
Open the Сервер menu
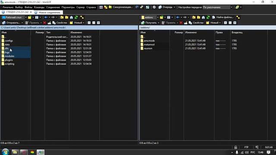[x=81, y=7]
